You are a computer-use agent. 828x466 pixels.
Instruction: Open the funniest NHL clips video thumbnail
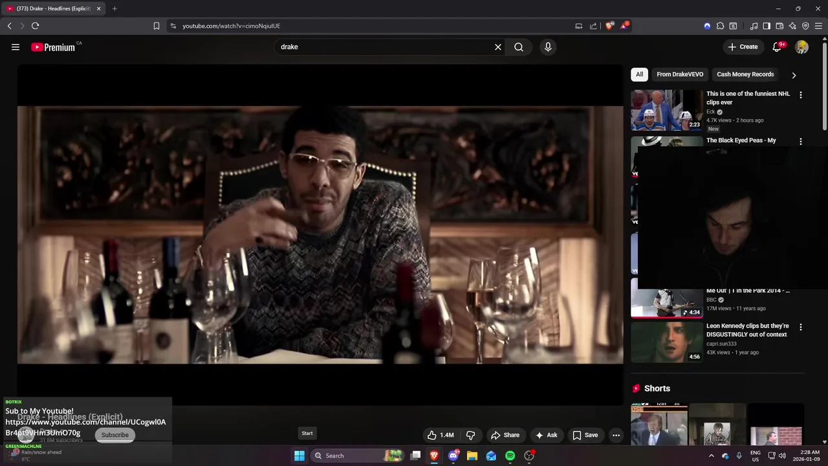click(x=667, y=110)
